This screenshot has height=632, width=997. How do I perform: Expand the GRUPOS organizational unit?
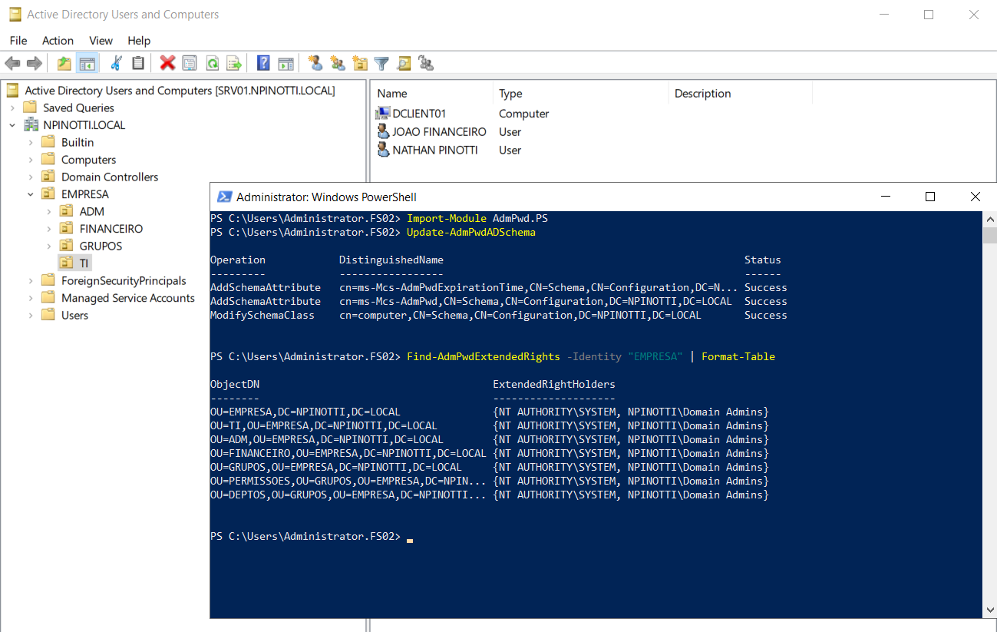click(49, 247)
